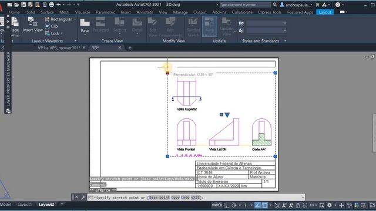Toggle Clean Screen in status bar corner

click(x=372, y=205)
